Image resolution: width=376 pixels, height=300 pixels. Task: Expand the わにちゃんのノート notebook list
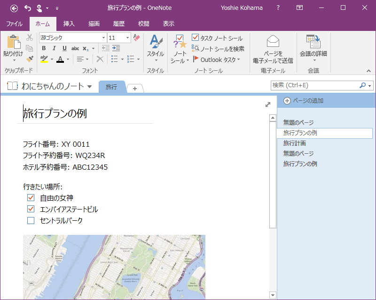(x=89, y=86)
